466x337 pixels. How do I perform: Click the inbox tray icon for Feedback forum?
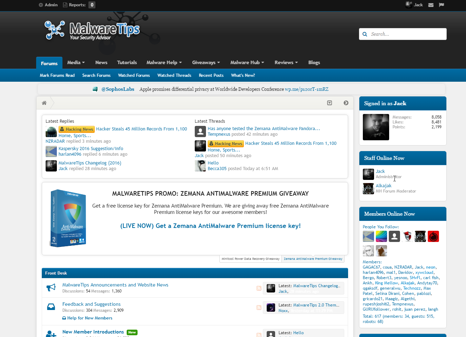click(51, 307)
